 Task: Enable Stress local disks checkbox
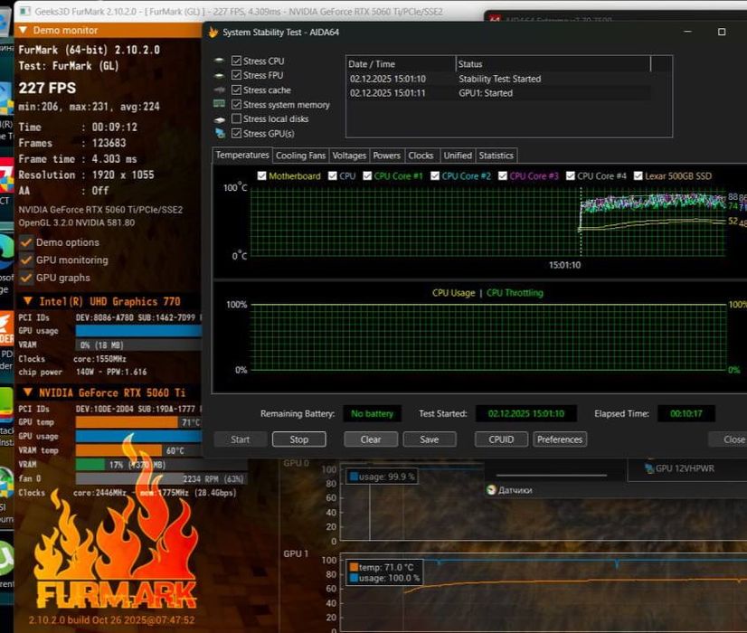236,118
